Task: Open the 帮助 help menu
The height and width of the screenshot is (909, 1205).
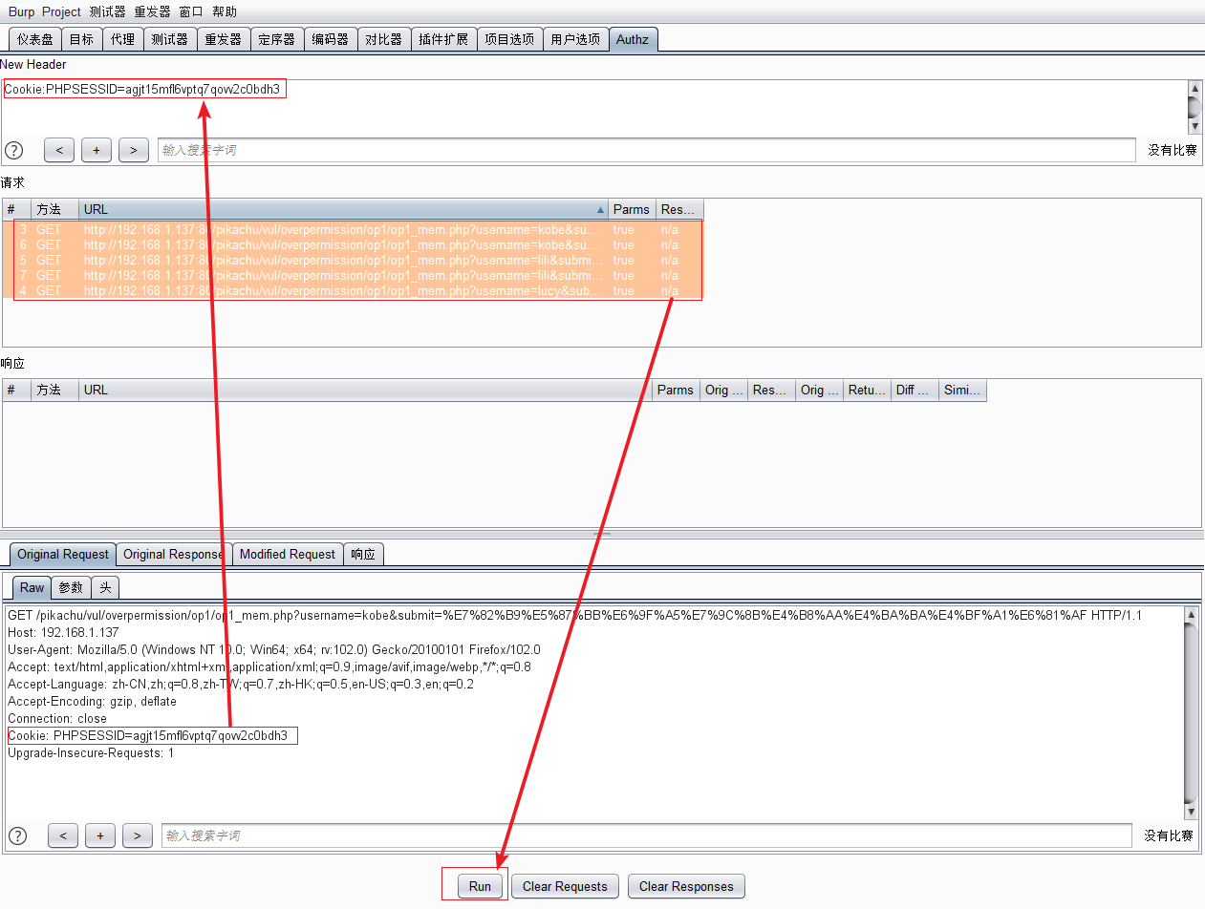Action: [223, 11]
